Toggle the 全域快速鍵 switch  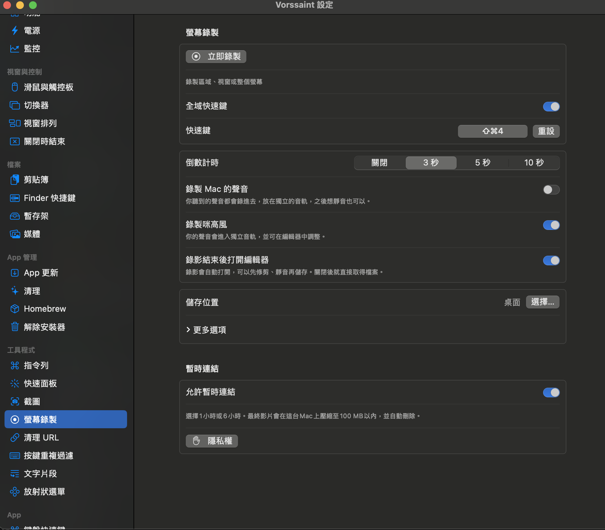[551, 107]
